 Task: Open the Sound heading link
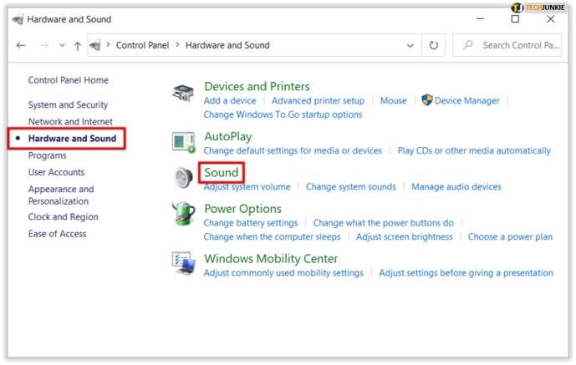point(222,172)
